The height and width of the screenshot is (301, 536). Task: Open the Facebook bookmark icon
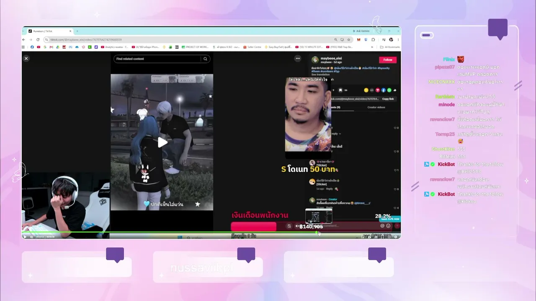click(32, 47)
